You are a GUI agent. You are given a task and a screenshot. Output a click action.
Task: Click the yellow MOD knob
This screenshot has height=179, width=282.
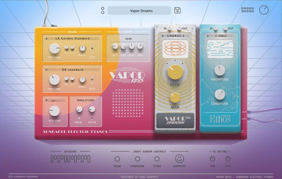click(x=175, y=98)
